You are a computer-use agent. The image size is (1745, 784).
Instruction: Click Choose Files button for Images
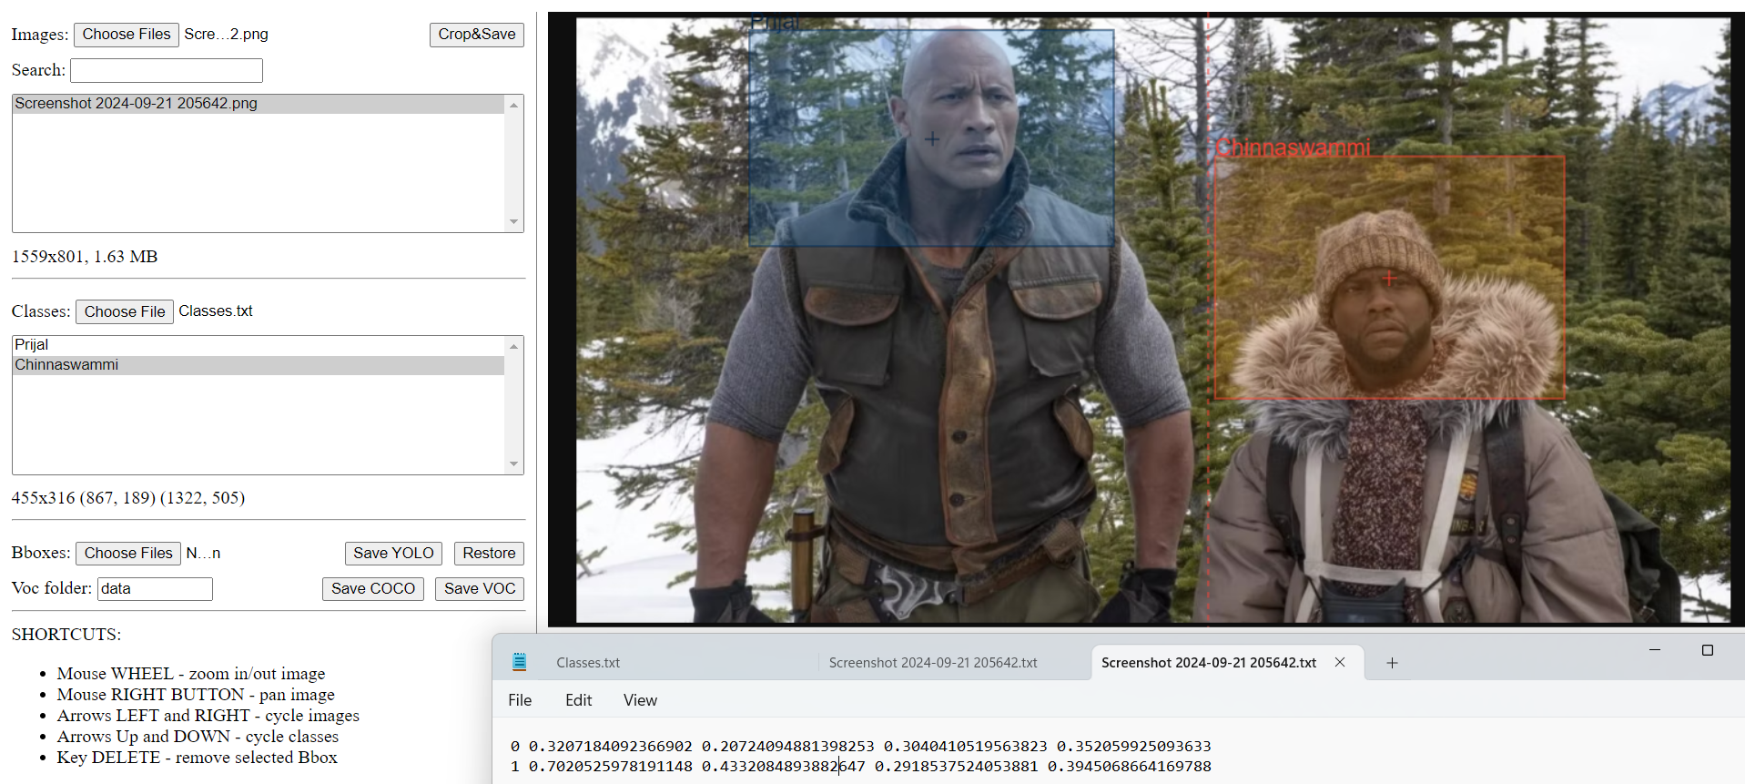[127, 35]
